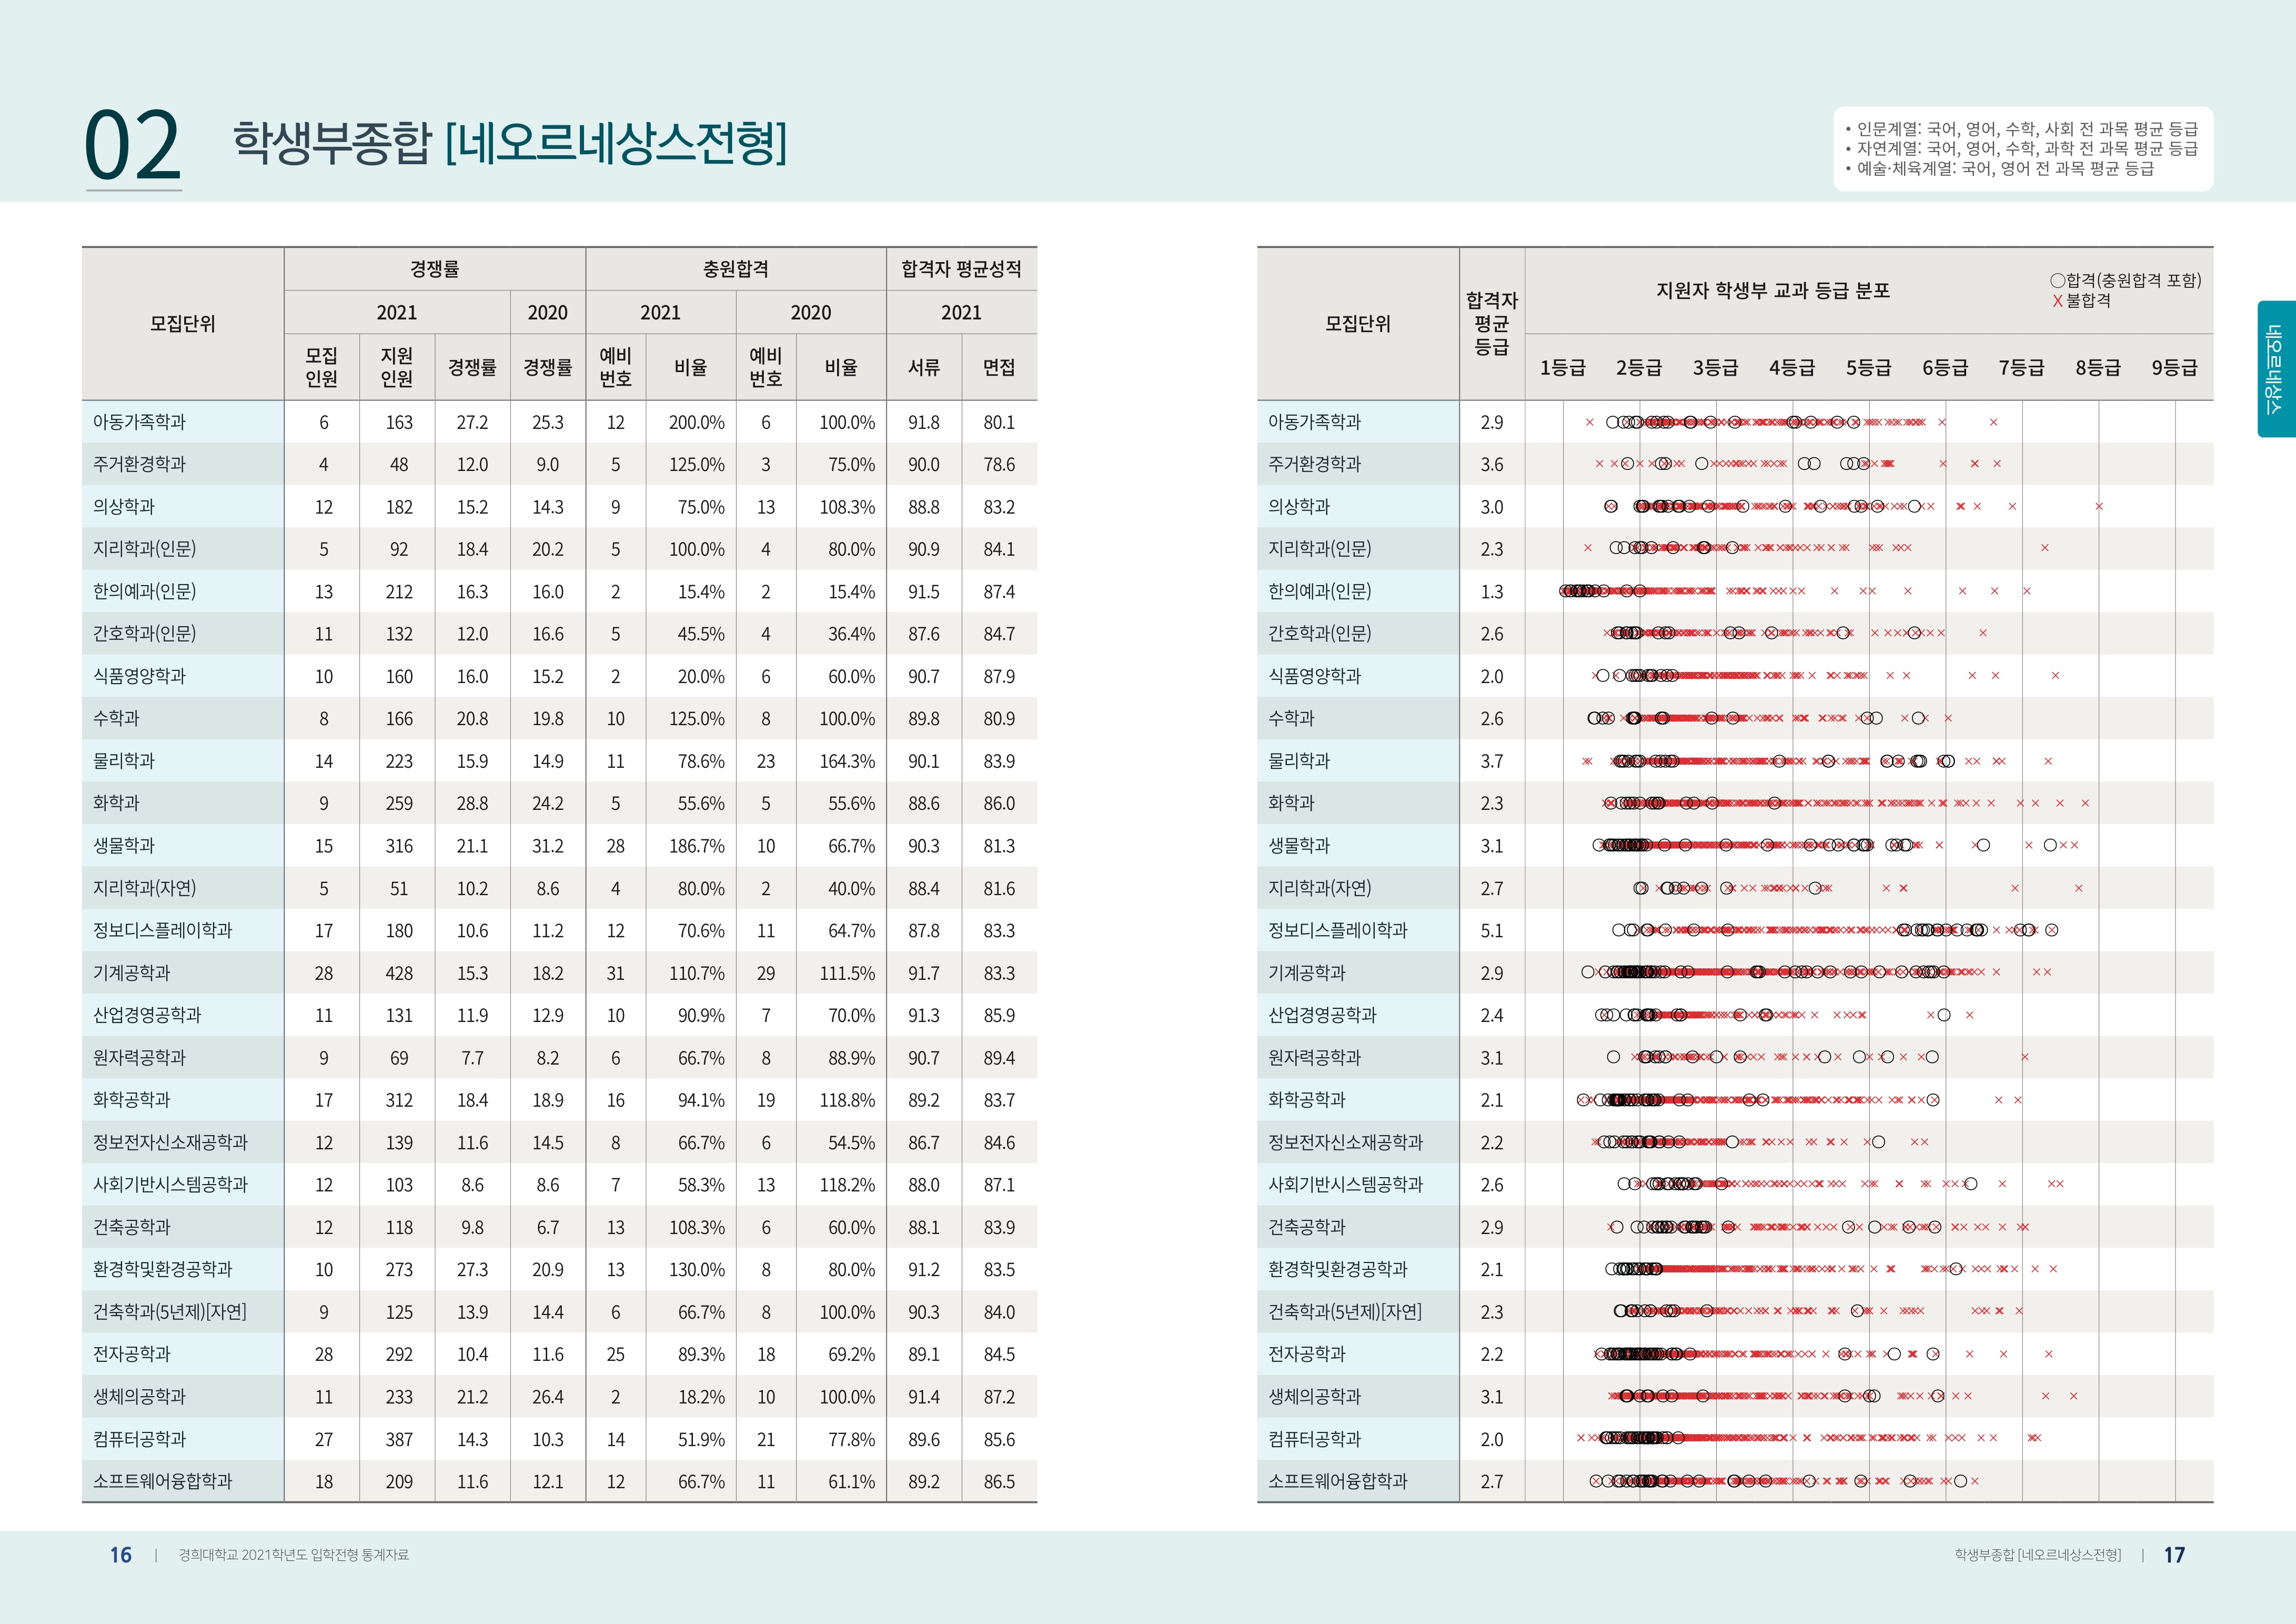Click the 한의예과(인문) row label
Image resolution: width=2296 pixels, height=1624 pixels.
[x=145, y=592]
